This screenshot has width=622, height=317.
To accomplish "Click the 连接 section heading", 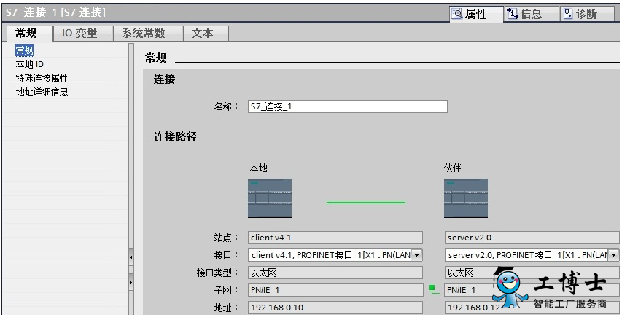I will coord(164,79).
